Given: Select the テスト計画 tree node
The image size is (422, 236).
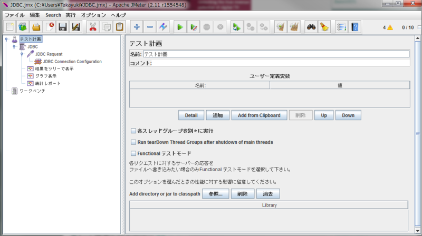Looking at the screenshot, I should [31, 39].
